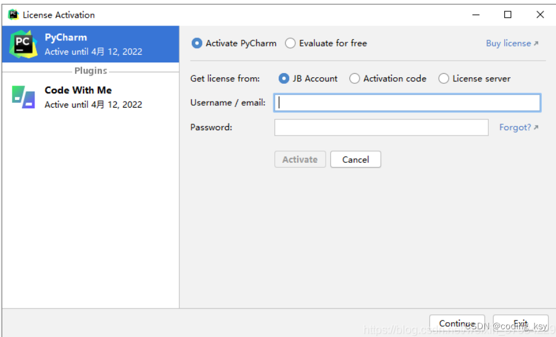Click the Activate button

[x=300, y=159]
